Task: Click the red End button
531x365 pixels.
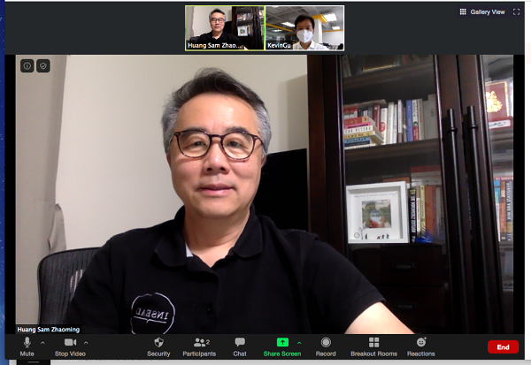Action: [x=503, y=346]
